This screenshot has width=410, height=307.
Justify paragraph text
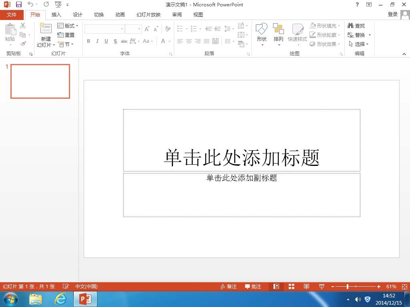pos(207,41)
